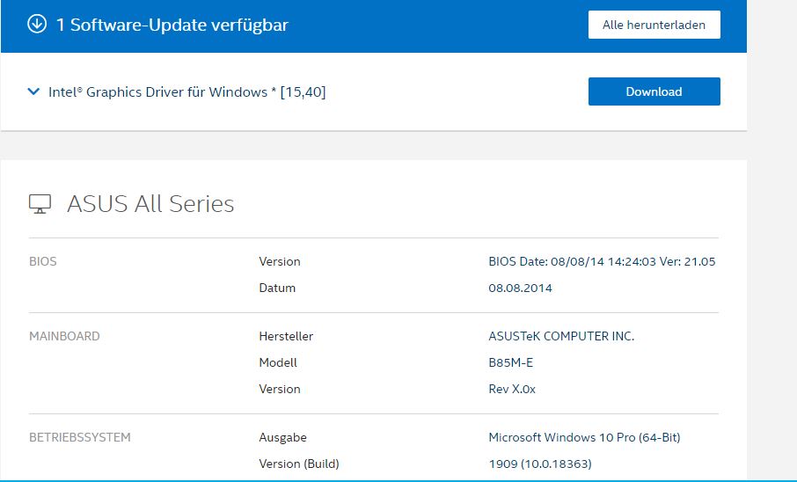Click the Modell label
The height and width of the screenshot is (482, 797).
click(278, 362)
